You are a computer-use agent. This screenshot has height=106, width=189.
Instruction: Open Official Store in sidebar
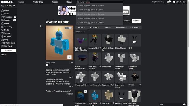point(8,43)
